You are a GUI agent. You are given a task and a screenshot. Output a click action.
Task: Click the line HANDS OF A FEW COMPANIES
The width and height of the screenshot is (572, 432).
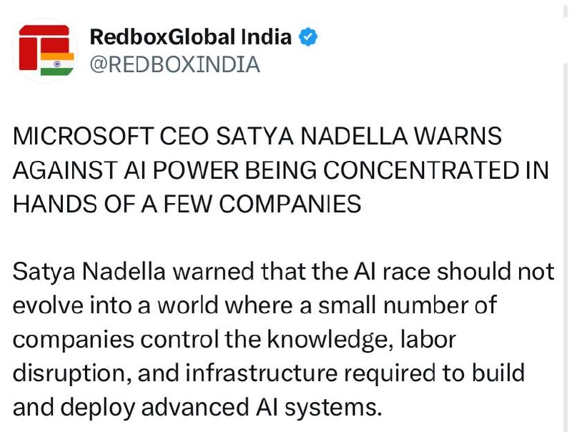pyautogui.click(x=187, y=204)
